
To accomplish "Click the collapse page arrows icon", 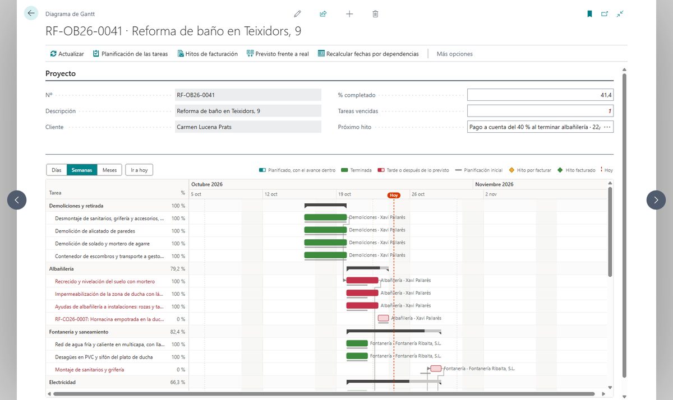I will 620,14.
